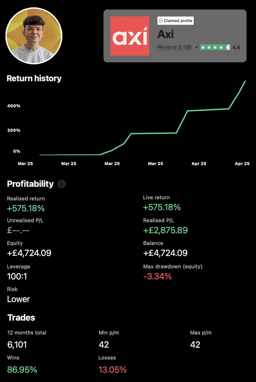The width and height of the screenshot is (256, 382).
Task: Click the Profitability info icon
Action: (62, 184)
